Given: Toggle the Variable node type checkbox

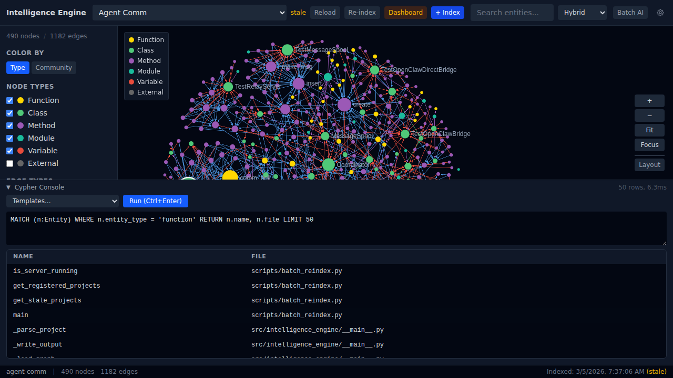Looking at the screenshot, I should (x=9, y=151).
